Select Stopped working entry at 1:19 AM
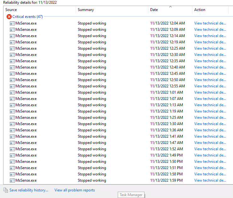The width and height of the screenshot is (233, 198). coord(92,111)
